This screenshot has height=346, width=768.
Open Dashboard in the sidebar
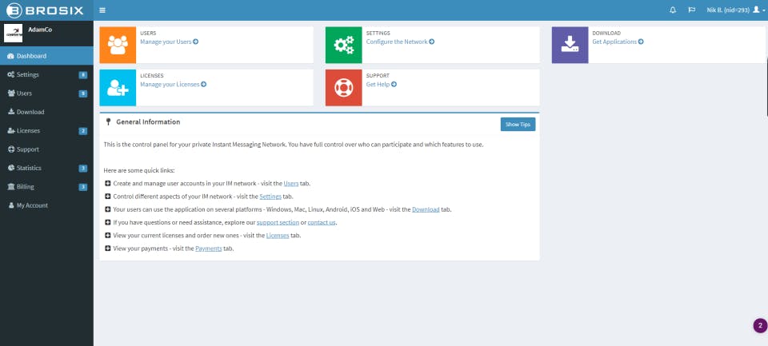click(46, 56)
